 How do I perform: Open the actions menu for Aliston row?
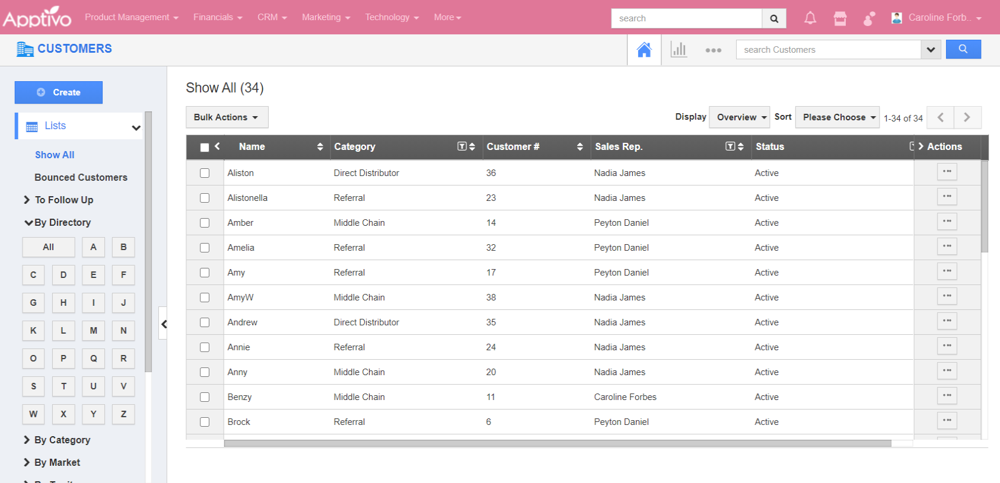click(947, 172)
